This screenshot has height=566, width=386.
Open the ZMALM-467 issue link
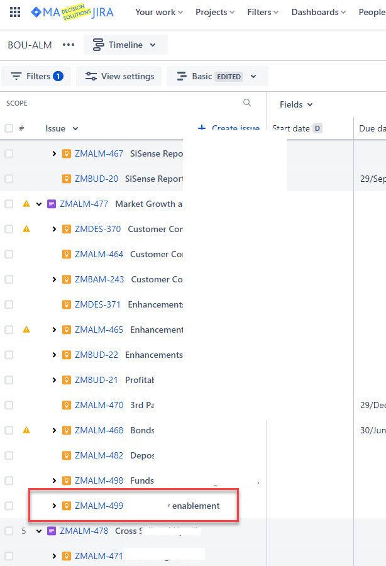coord(99,154)
